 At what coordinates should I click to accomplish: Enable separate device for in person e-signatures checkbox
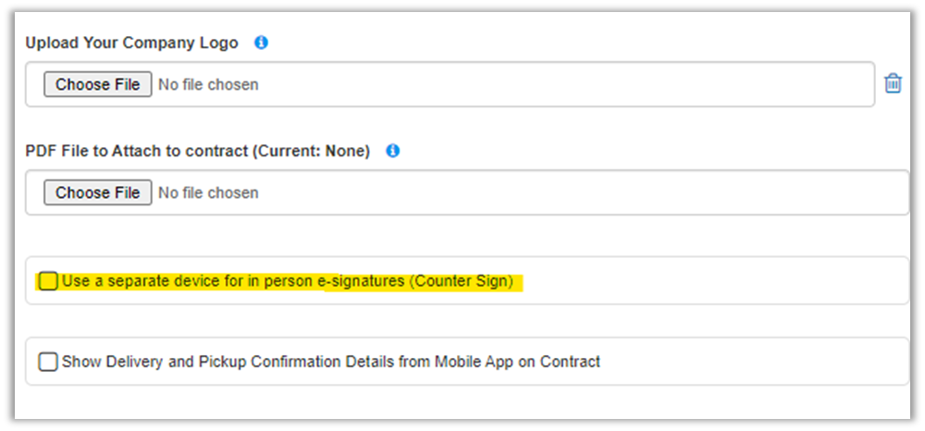pyautogui.click(x=48, y=281)
